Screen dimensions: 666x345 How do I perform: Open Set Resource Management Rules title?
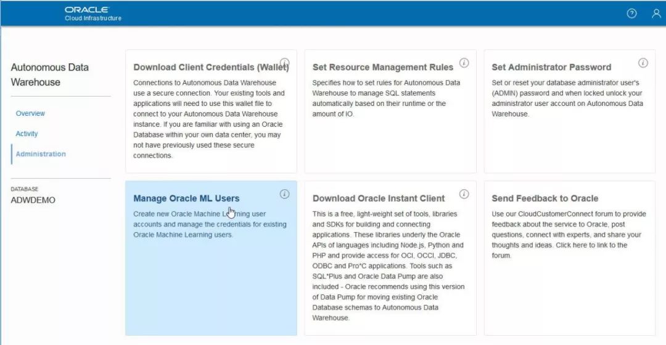[382, 67]
